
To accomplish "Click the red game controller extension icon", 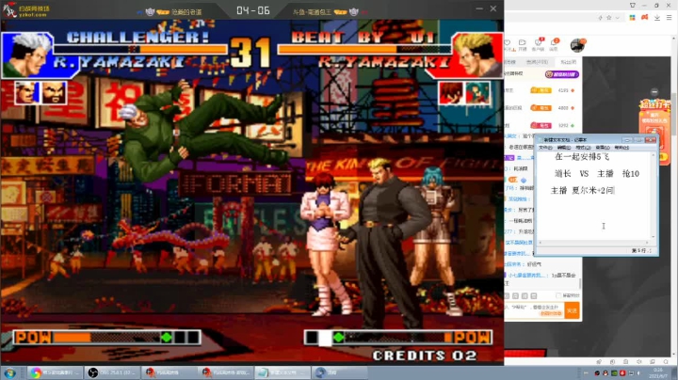I will 644,18.
